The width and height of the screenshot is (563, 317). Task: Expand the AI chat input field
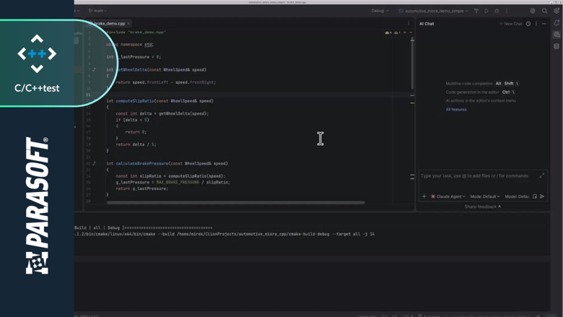(x=542, y=175)
